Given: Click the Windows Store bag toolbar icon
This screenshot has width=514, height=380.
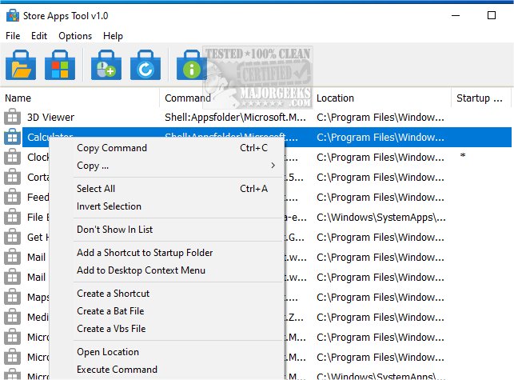Looking at the screenshot, I should (60, 65).
